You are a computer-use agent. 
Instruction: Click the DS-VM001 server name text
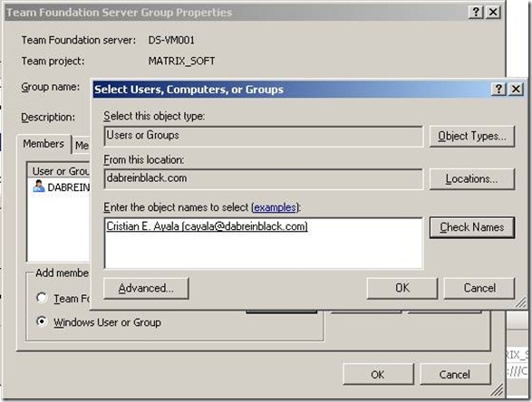(x=171, y=40)
